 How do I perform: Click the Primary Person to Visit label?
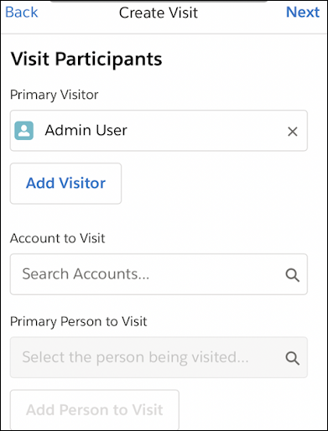tap(79, 322)
